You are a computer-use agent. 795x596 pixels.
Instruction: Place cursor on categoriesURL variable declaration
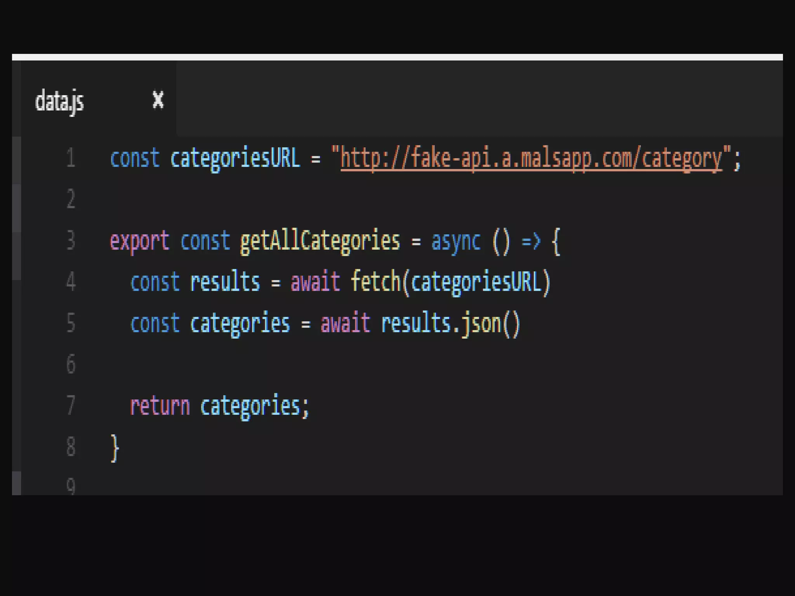click(235, 158)
